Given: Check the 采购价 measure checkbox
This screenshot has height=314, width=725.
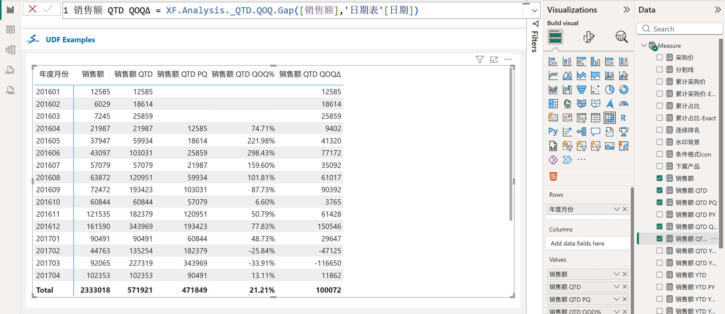Looking at the screenshot, I should [660, 58].
